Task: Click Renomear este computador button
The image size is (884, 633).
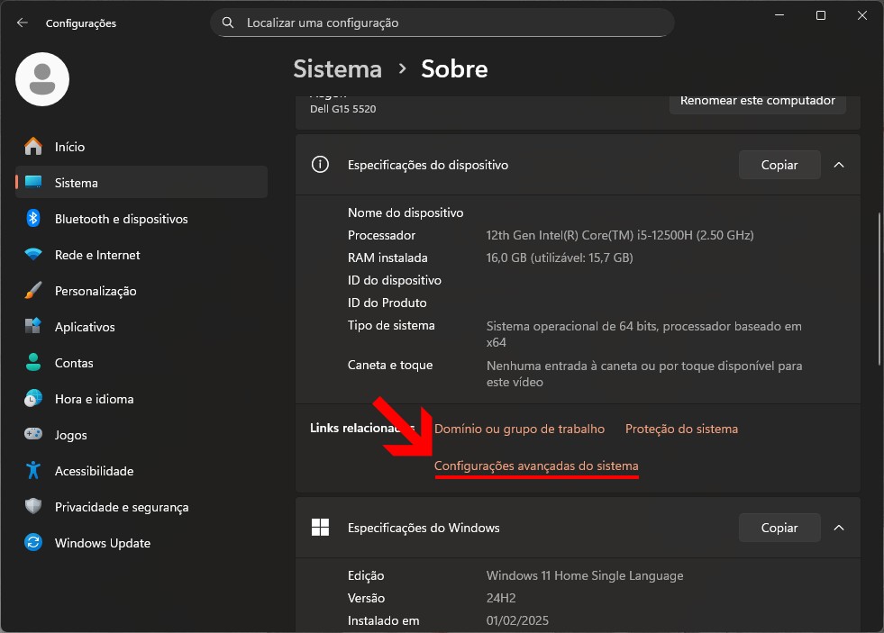Action: pos(757,101)
